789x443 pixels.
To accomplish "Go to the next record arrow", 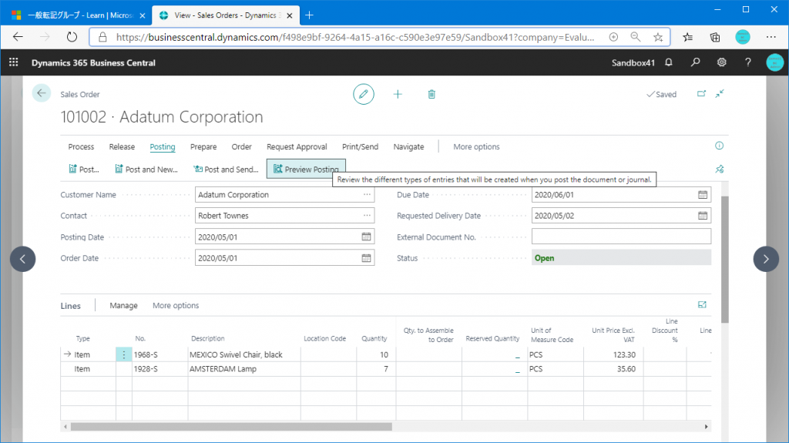I will coord(766,259).
